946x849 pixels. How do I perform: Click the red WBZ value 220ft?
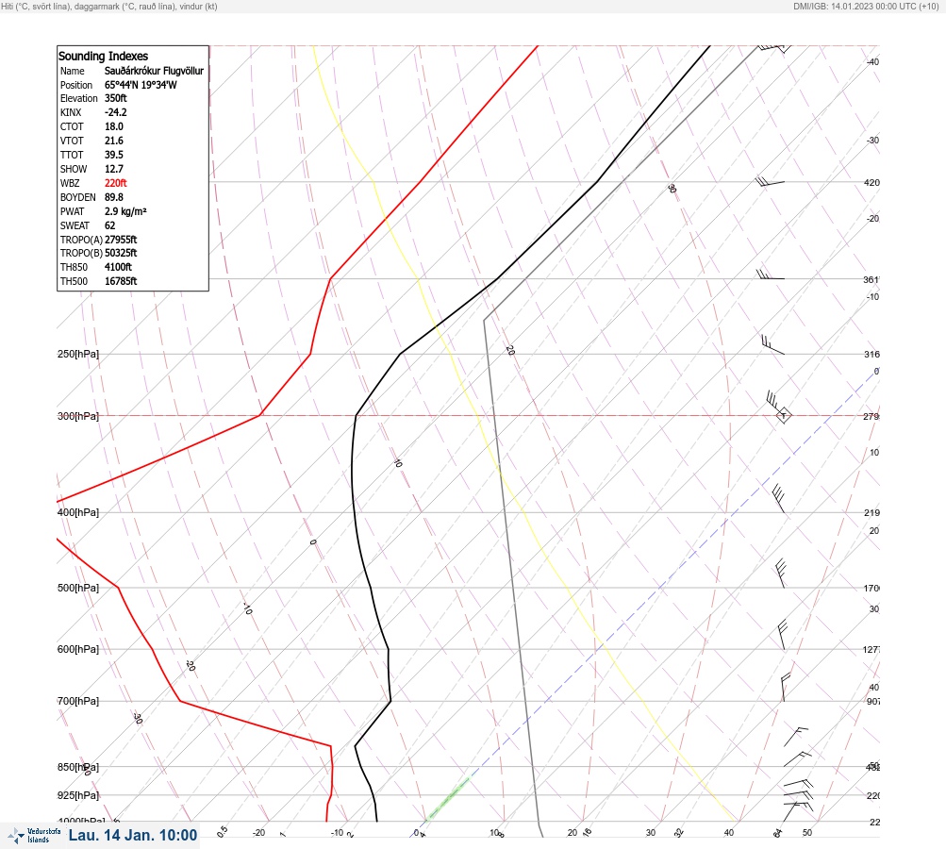[116, 183]
